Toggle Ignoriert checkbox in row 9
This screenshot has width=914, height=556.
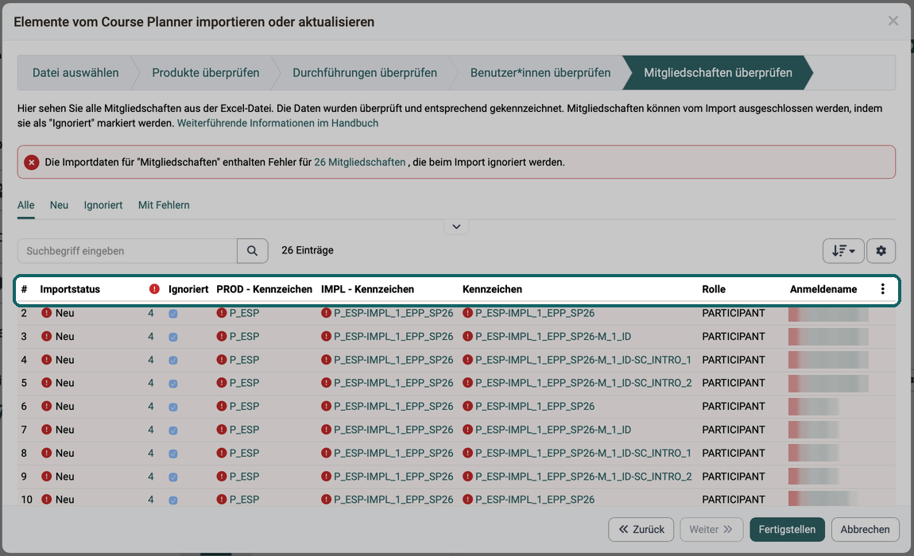point(173,477)
